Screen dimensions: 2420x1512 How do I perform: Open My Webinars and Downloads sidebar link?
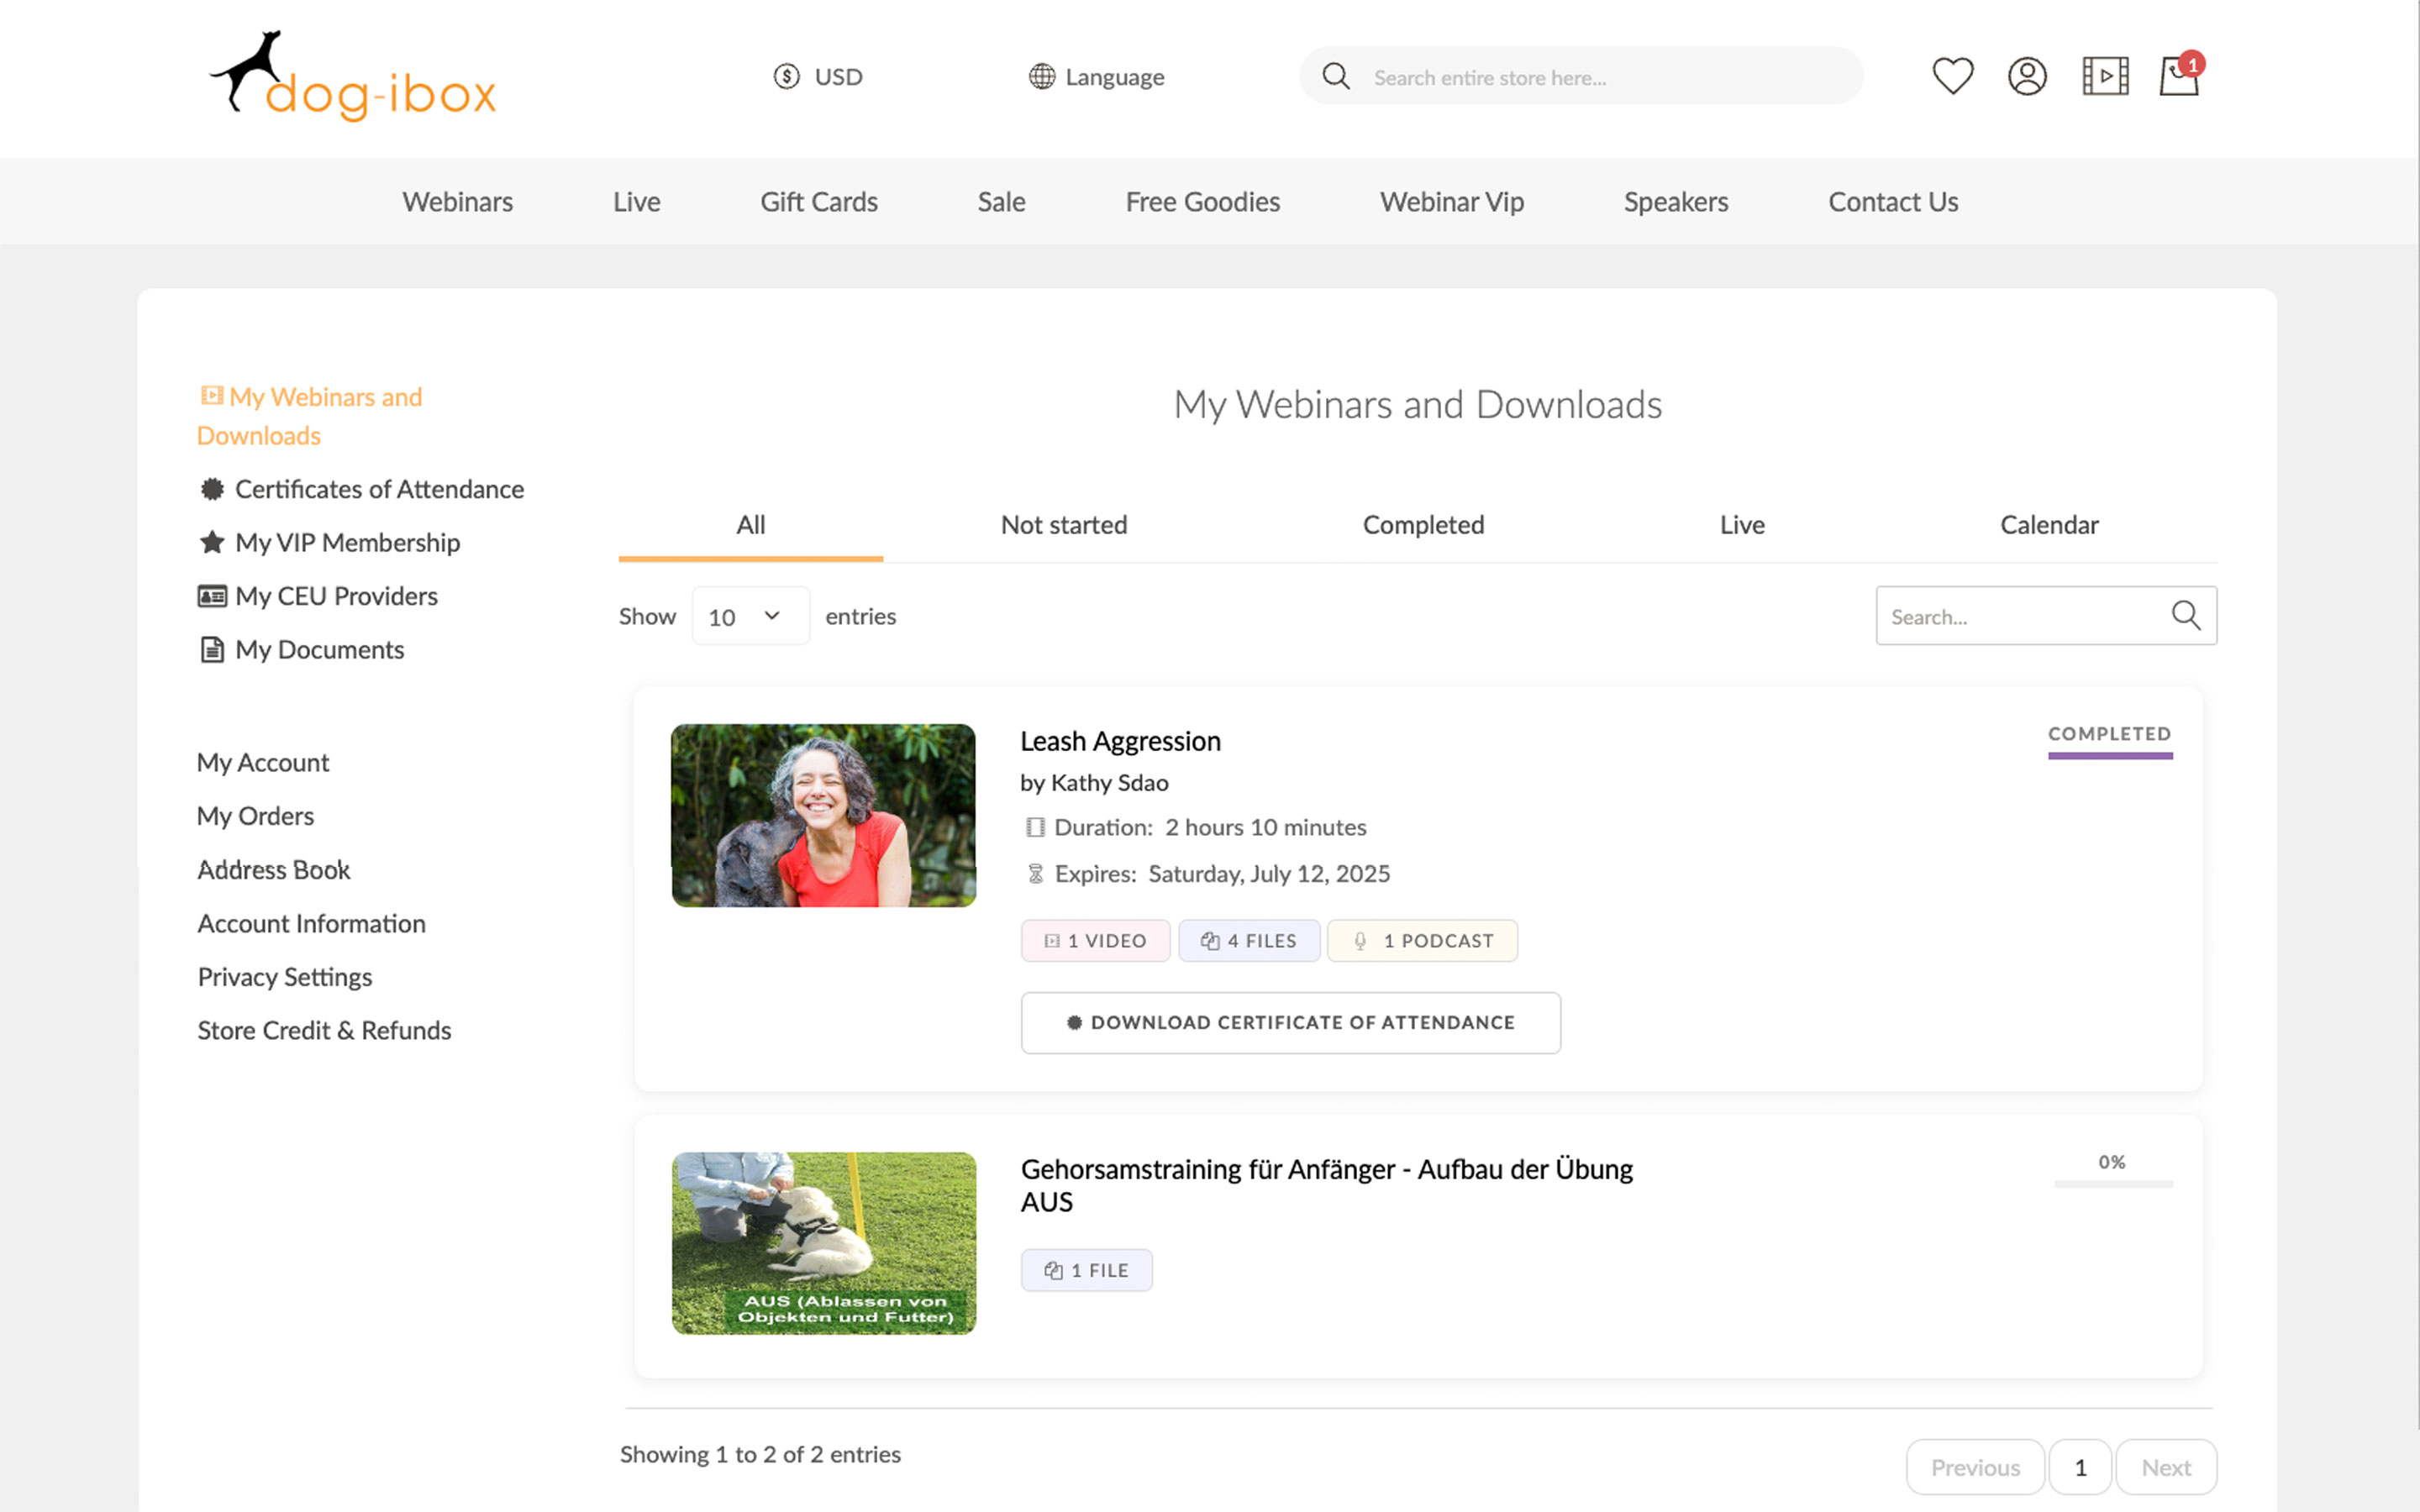click(310, 416)
